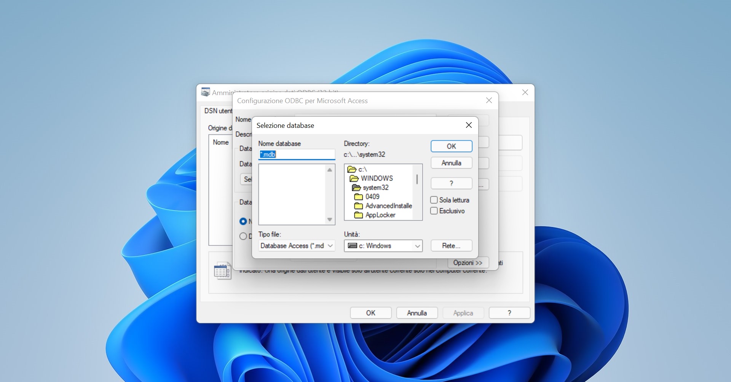Viewport: 731px width, 382px height.
Task: Click drive icon in Unità combo box
Action: click(x=353, y=246)
